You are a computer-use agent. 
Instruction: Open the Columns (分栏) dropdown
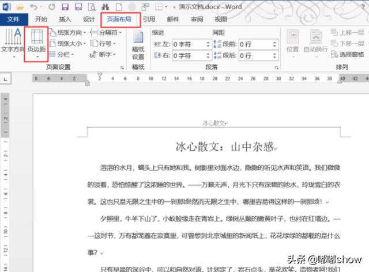62,55
